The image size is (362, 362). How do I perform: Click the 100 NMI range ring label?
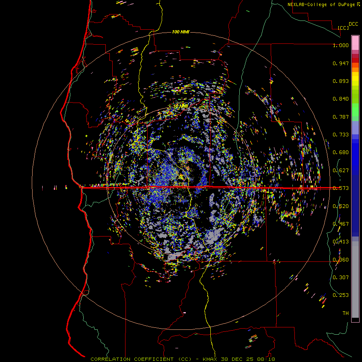point(181,32)
